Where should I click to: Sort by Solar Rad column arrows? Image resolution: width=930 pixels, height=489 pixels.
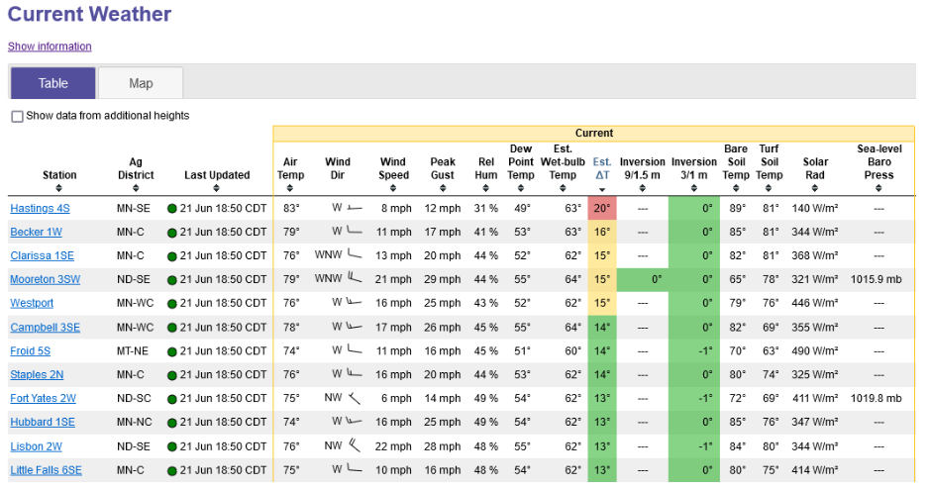point(815,188)
